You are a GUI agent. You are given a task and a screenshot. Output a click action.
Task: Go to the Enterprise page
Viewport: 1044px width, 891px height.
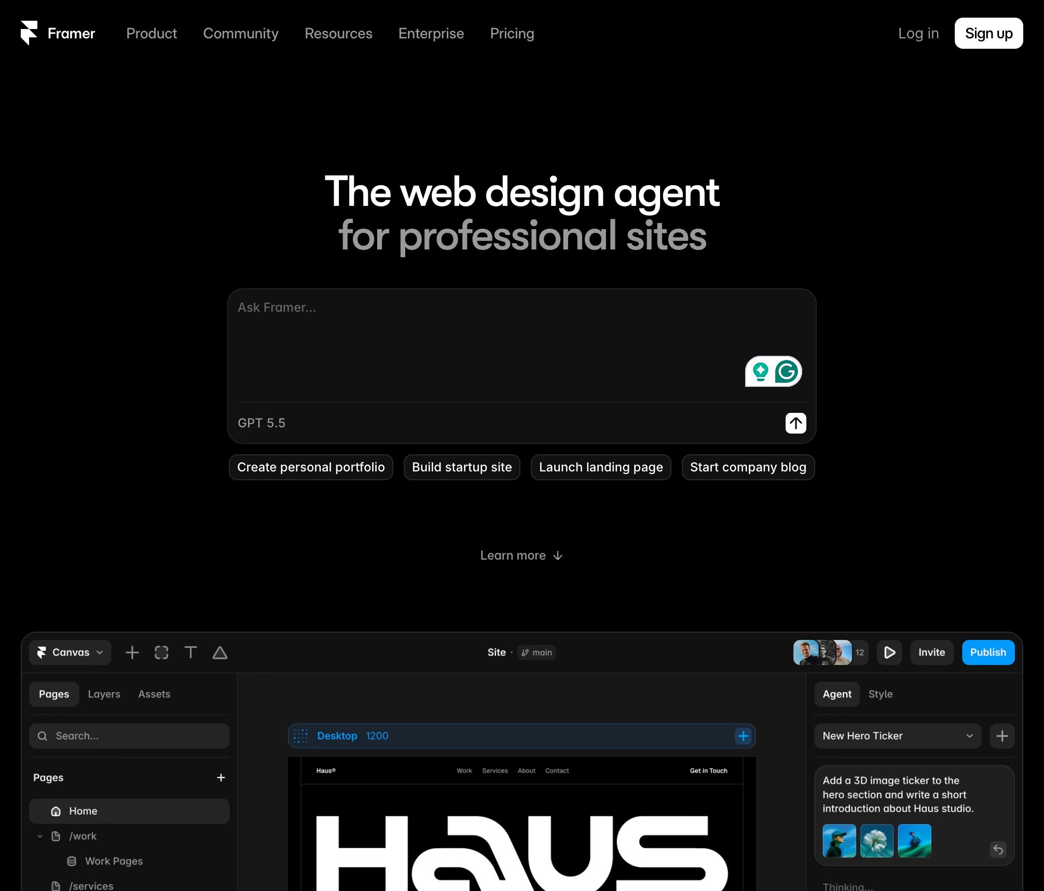pyautogui.click(x=431, y=33)
